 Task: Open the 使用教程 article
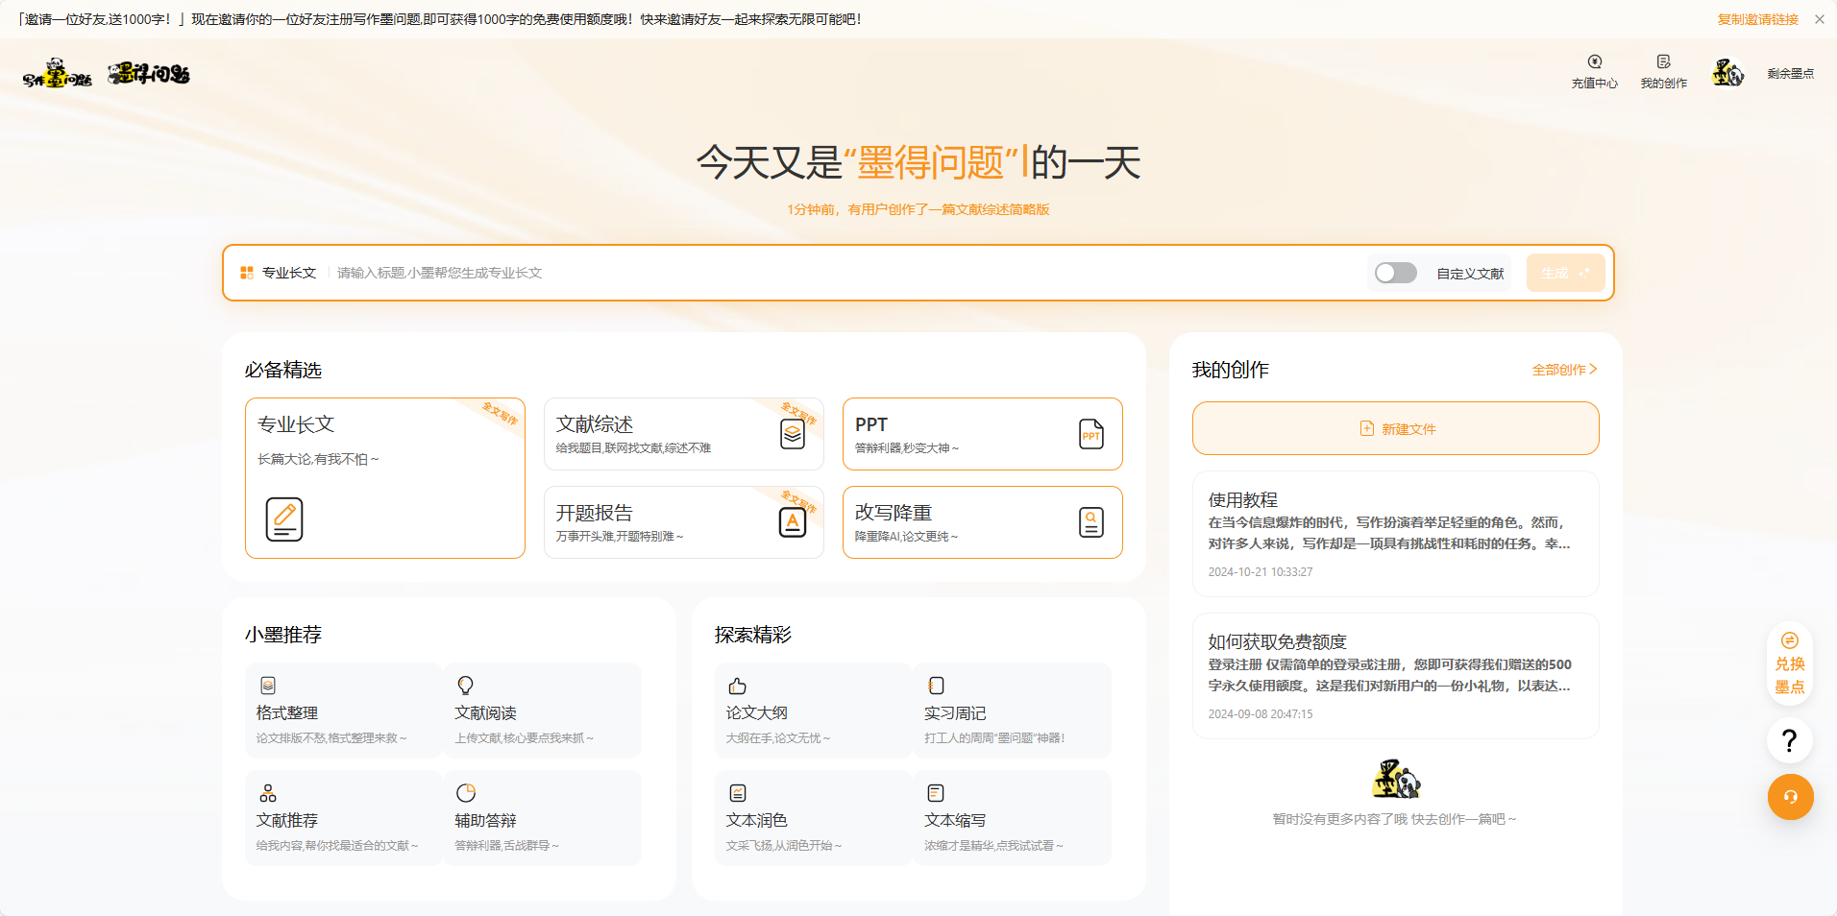pyautogui.click(x=1395, y=534)
